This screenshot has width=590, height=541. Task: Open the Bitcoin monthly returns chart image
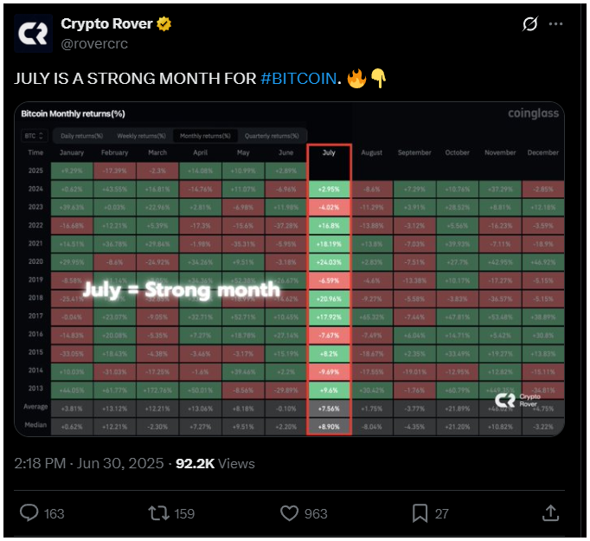click(289, 269)
